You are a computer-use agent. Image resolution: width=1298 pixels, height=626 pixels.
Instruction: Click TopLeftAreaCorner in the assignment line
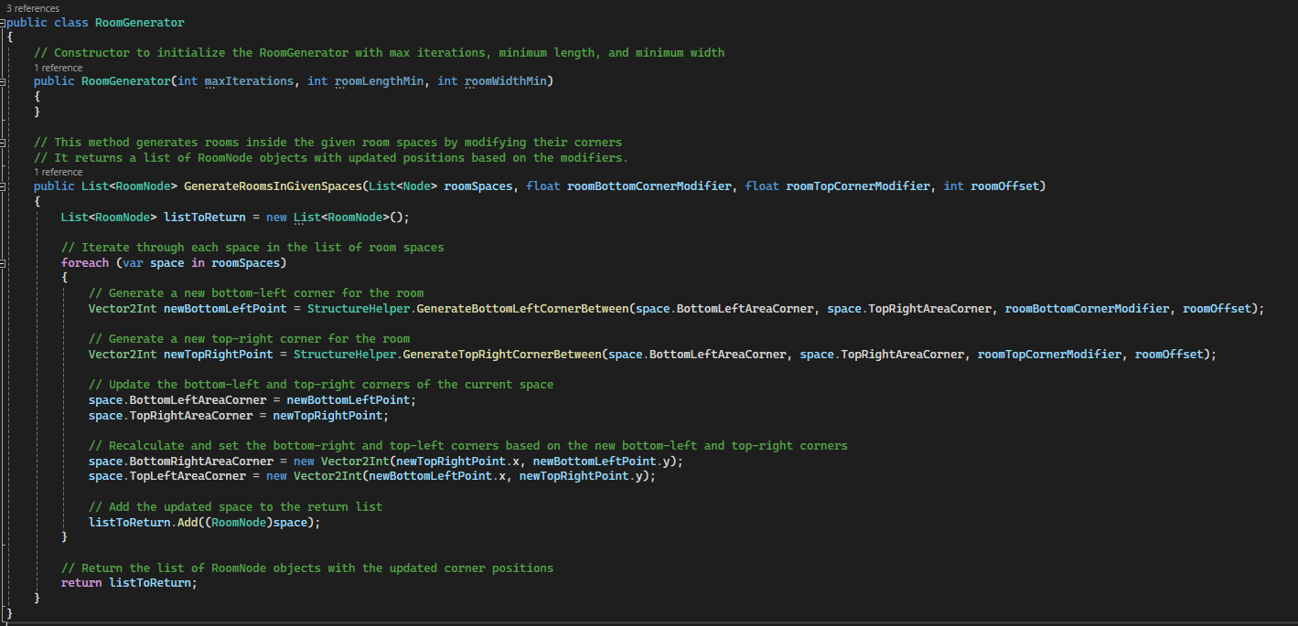click(x=188, y=476)
